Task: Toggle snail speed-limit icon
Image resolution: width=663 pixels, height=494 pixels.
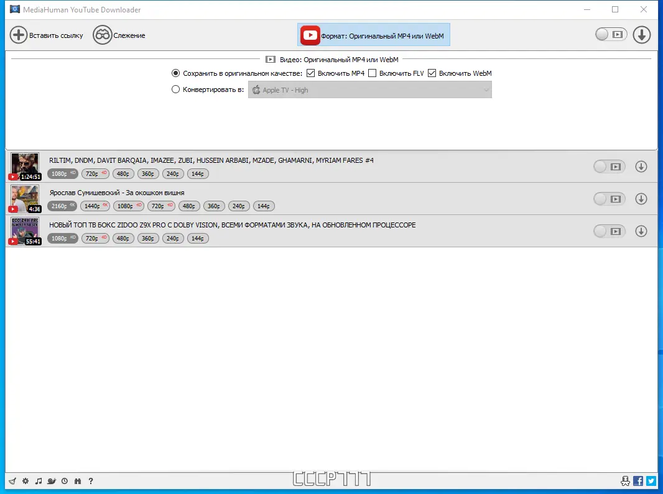Action: coord(52,481)
